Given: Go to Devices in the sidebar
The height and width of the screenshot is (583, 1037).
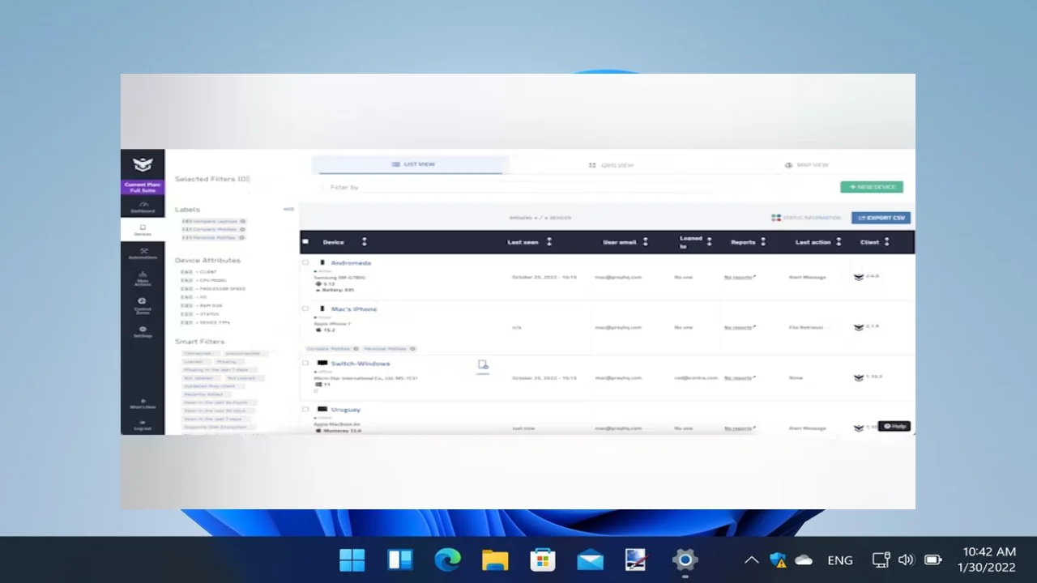Looking at the screenshot, I should click(x=143, y=230).
